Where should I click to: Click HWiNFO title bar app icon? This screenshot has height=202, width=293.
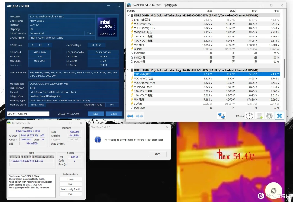(129, 5)
